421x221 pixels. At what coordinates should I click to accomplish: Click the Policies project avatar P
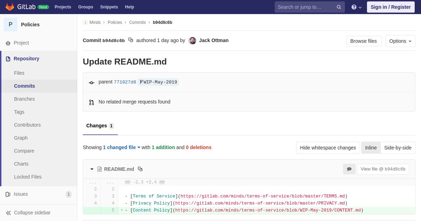click(x=11, y=25)
